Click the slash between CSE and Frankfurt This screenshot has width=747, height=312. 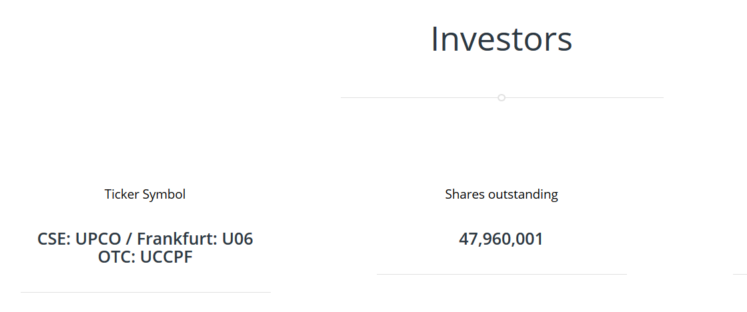click(131, 239)
